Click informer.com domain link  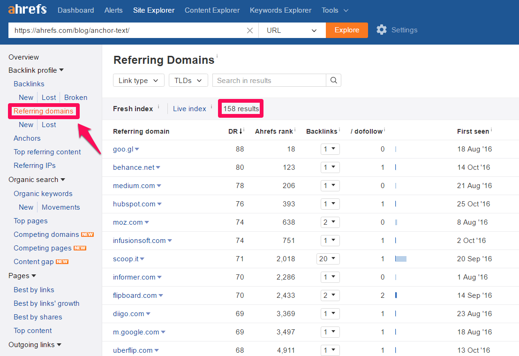134,277
